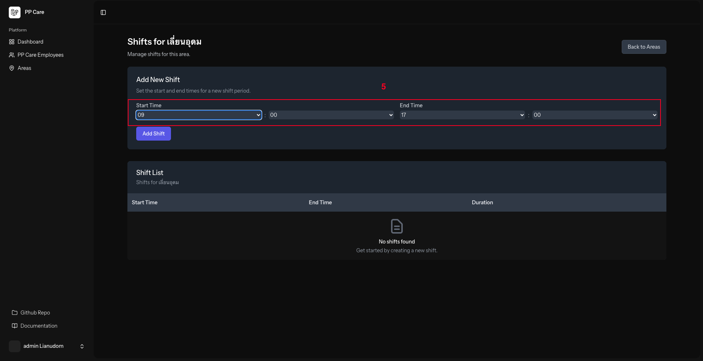Open the Start Time minute dropdown
Screen dimensions: 703x361
[331, 115]
